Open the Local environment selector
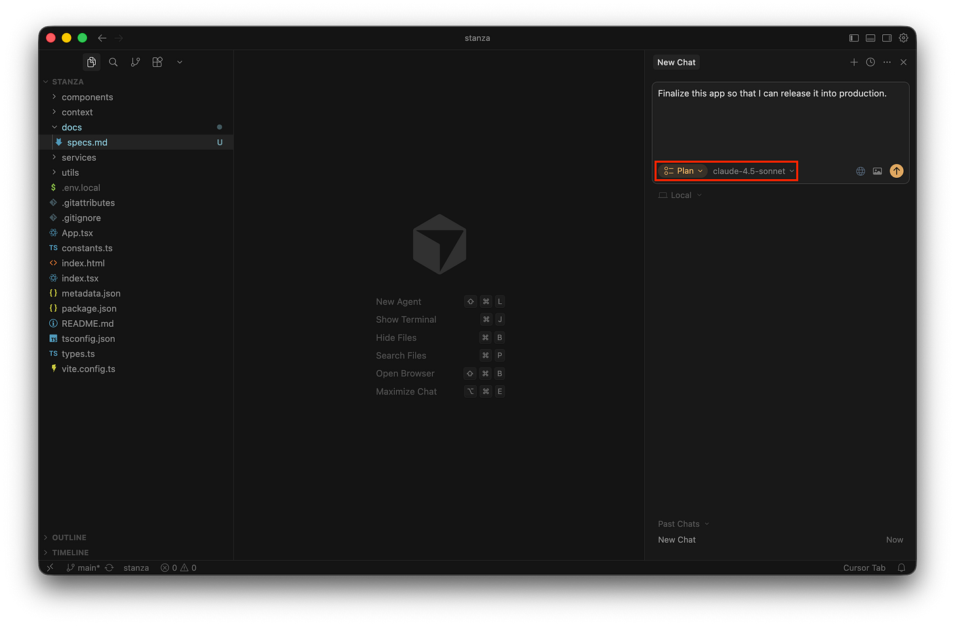 (680, 195)
